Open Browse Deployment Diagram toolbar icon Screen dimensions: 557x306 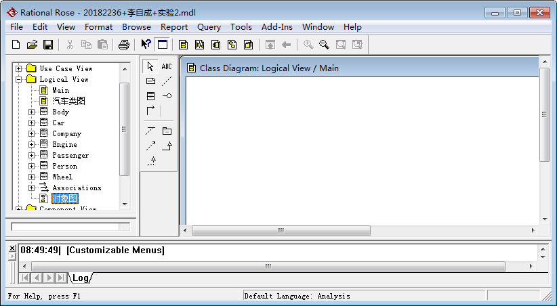[248, 45]
